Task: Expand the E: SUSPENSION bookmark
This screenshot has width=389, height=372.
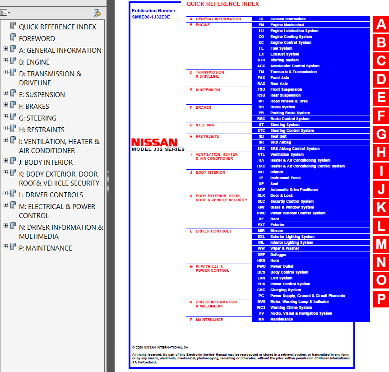Action: (x=5, y=93)
